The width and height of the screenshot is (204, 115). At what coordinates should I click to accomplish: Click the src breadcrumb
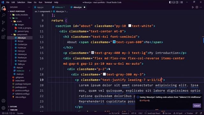point(36,11)
